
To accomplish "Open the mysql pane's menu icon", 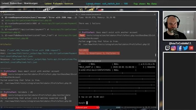I will (x=155, y=61).
